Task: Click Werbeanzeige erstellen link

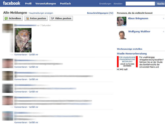Action: click(129, 49)
